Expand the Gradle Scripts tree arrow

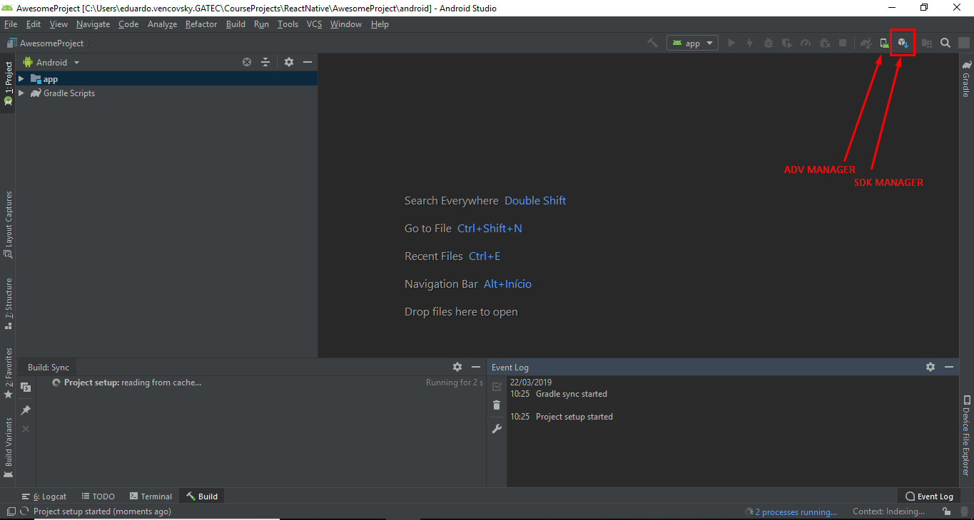21,93
